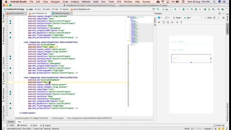The height and width of the screenshot is (130, 231).
Task: Open API level 28 dropdown
Action: (x=188, y=18)
